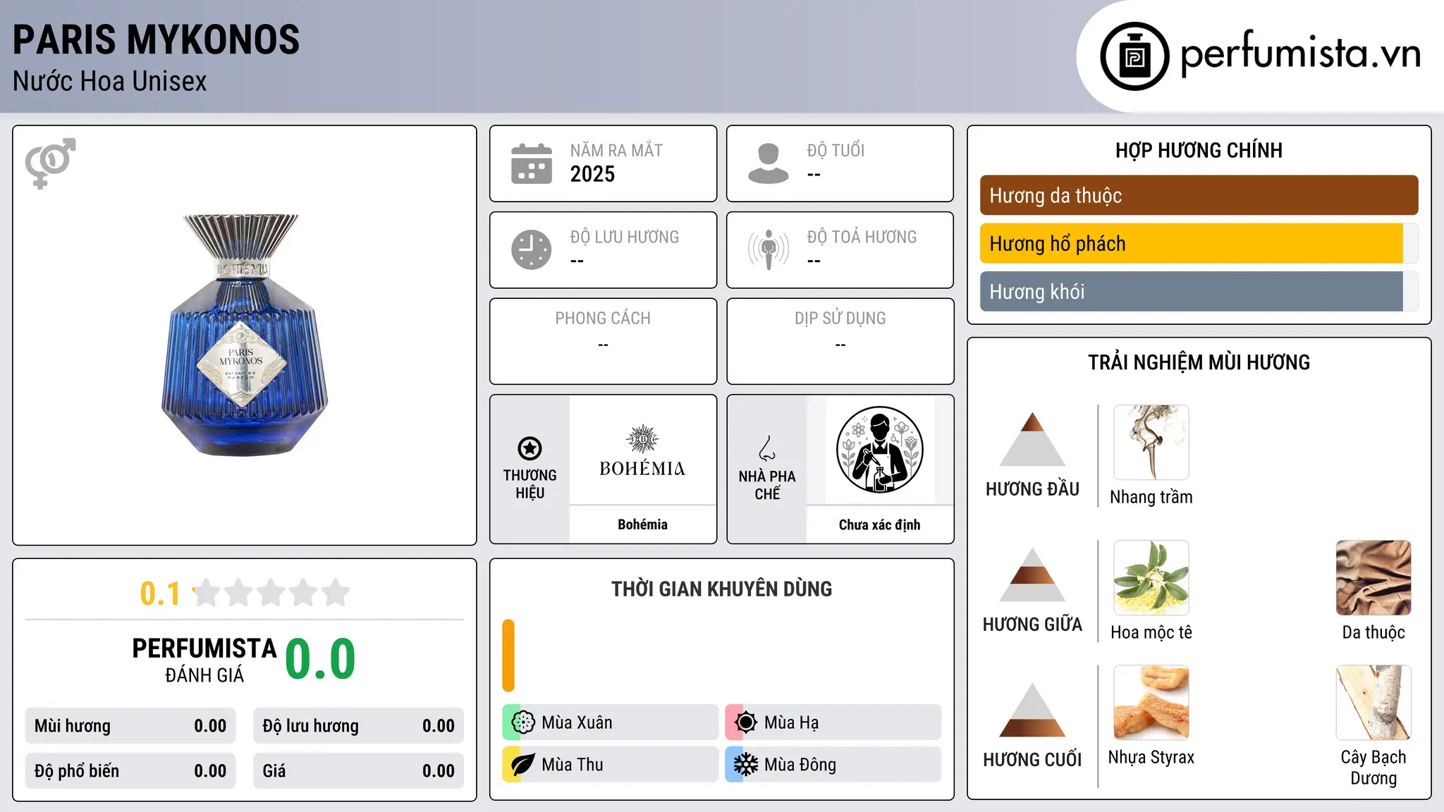Click the Mùa Thu leaf icon
Image resolution: width=1444 pixels, height=812 pixels.
click(523, 764)
